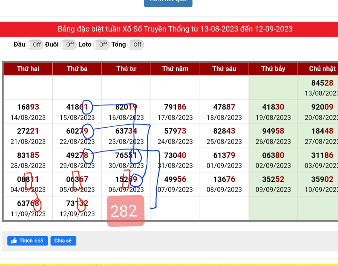Click the blue button above the red banner
This screenshot has height=266, width=338.
pyautogui.click(x=168, y=3)
